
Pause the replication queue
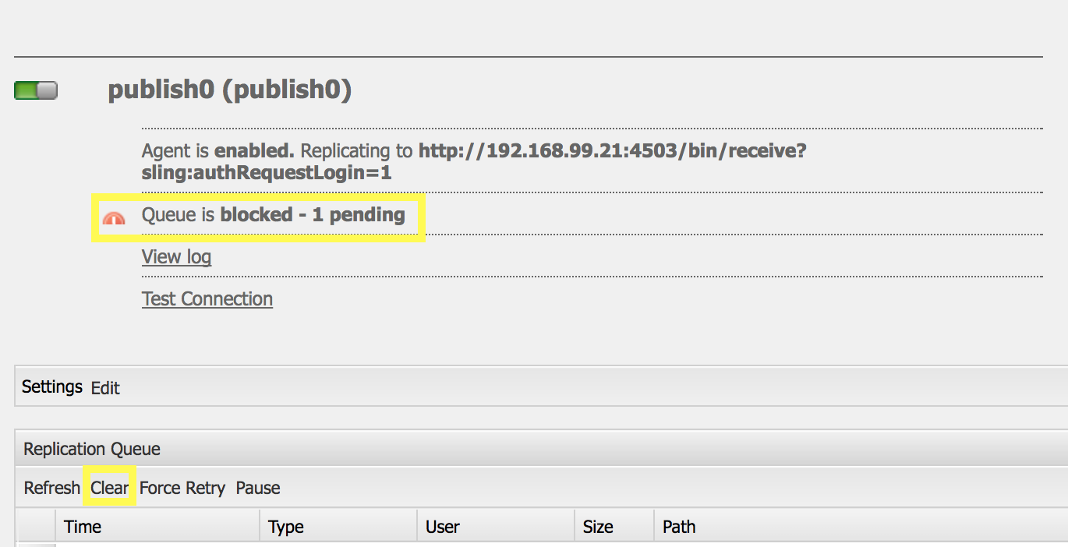click(x=257, y=488)
